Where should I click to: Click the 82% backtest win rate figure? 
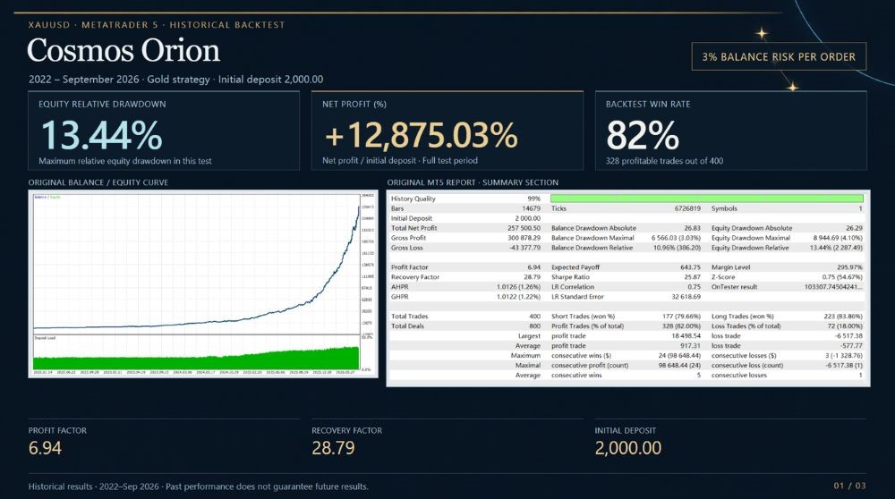point(643,135)
